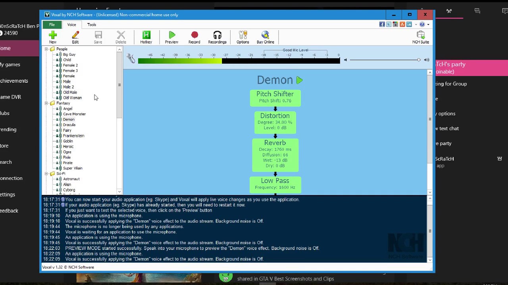The image size is (508, 285).
Task: Select the Cave Monster voice
Action: tap(74, 114)
